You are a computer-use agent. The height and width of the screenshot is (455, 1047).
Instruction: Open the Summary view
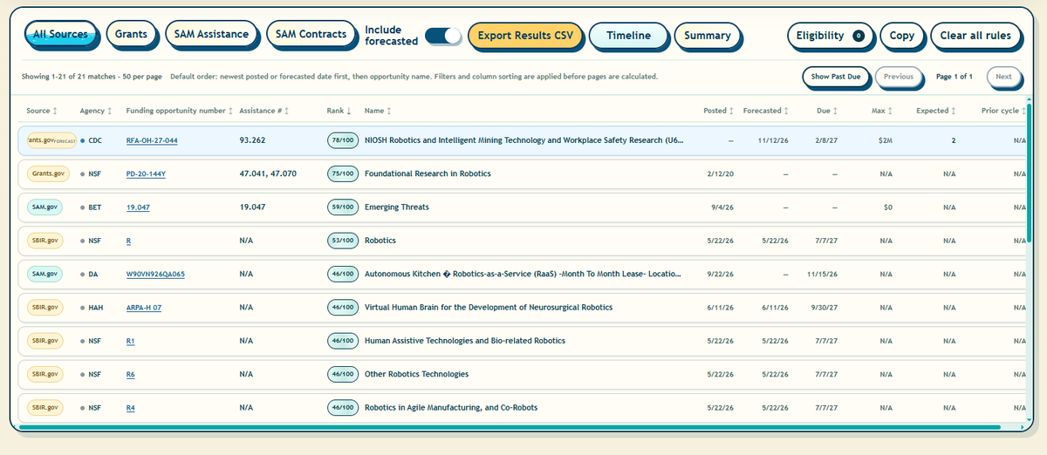pos(707,36)
